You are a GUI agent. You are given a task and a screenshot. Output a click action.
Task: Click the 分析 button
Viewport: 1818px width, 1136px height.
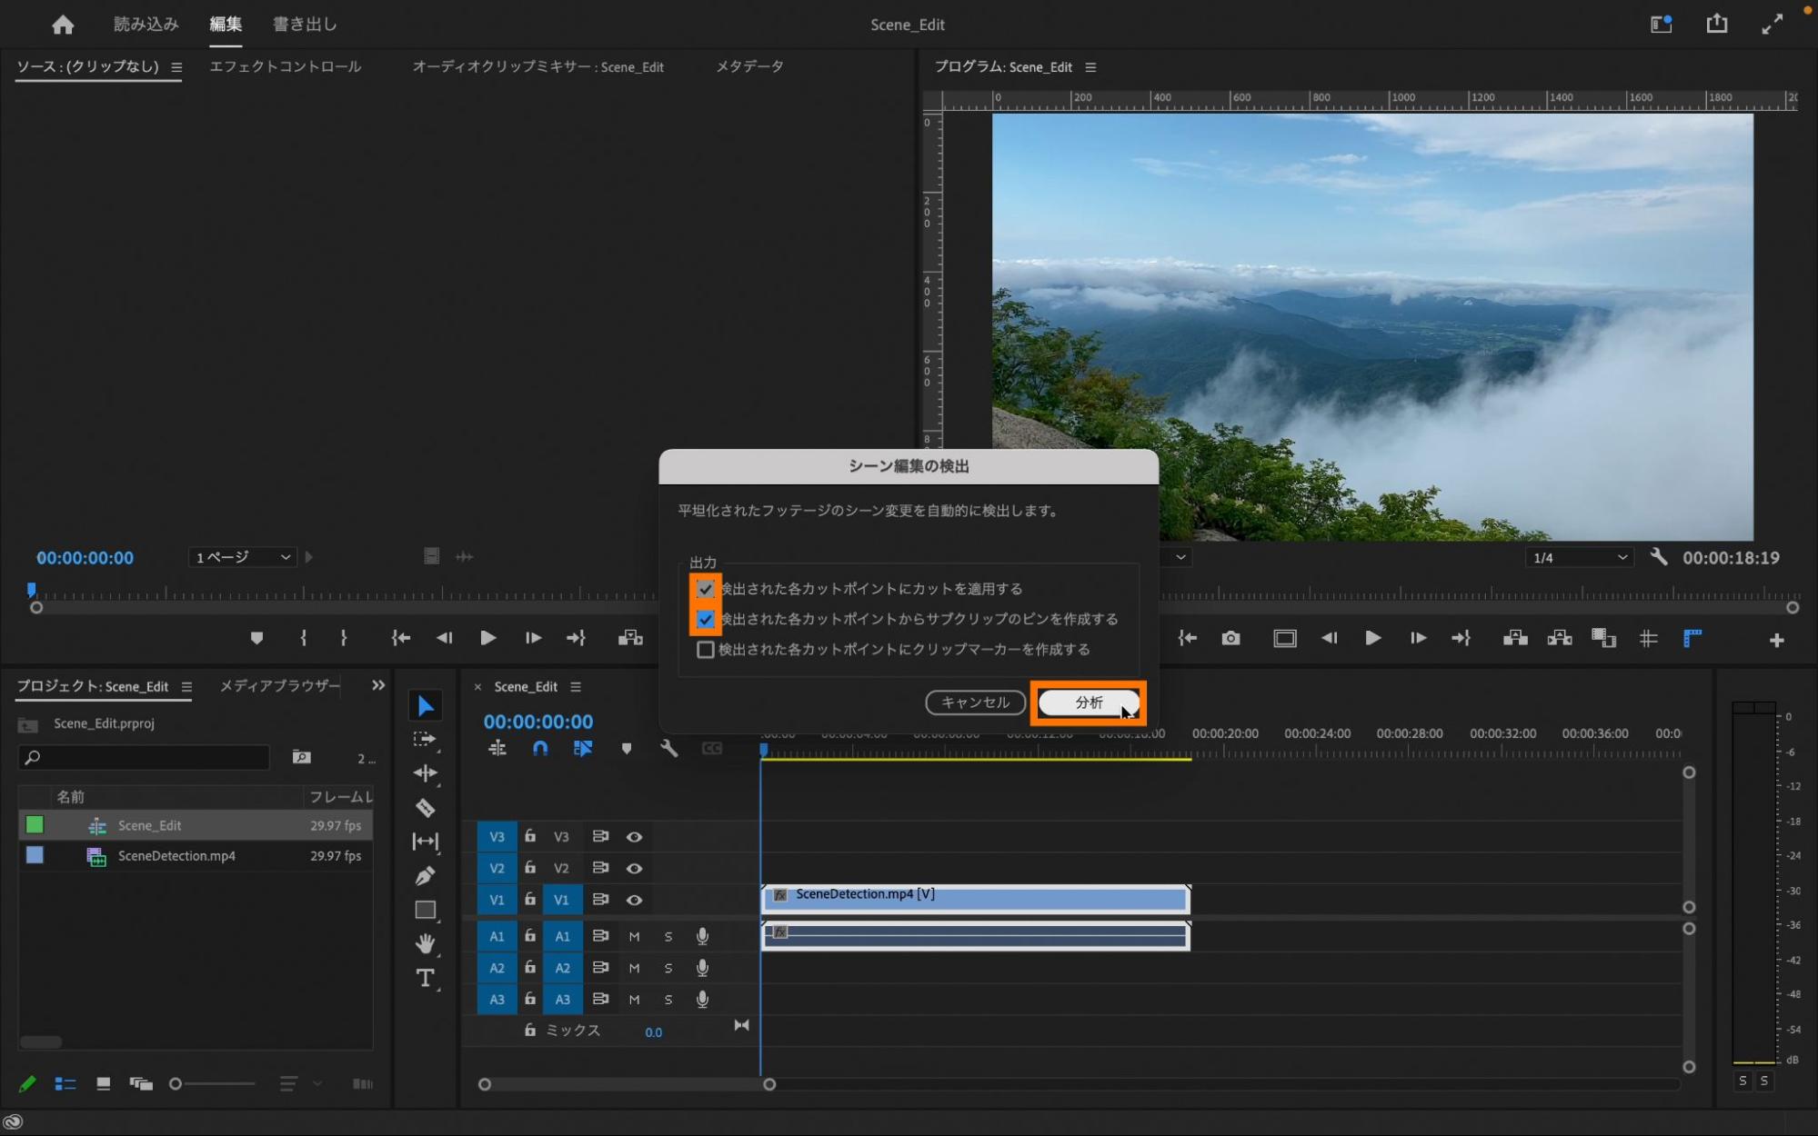(x=1088, y=703)
